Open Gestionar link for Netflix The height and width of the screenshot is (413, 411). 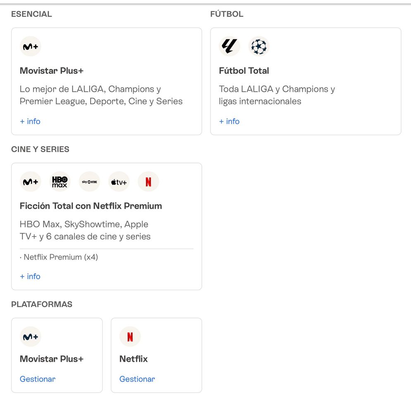(137, 379)
